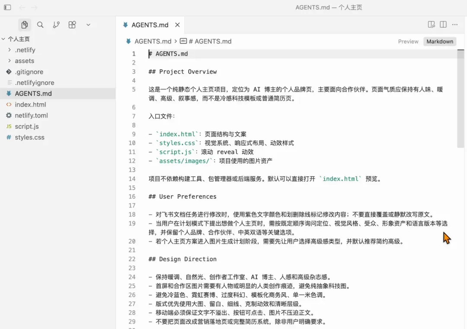Toggle the sidebar panel icon

click(7, 7)
